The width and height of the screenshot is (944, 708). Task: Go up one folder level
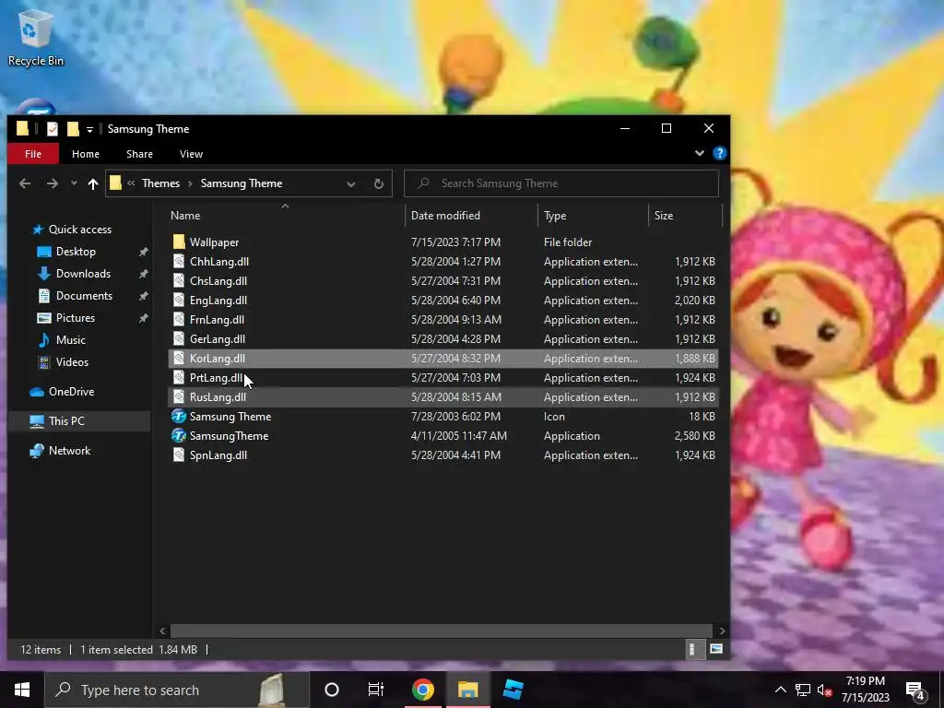(93, 183)
